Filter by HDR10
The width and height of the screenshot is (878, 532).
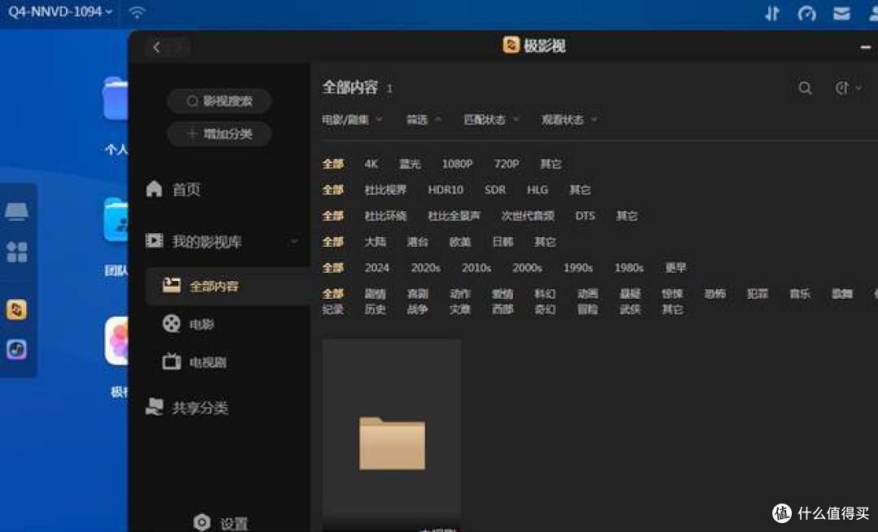coord(446,189)
